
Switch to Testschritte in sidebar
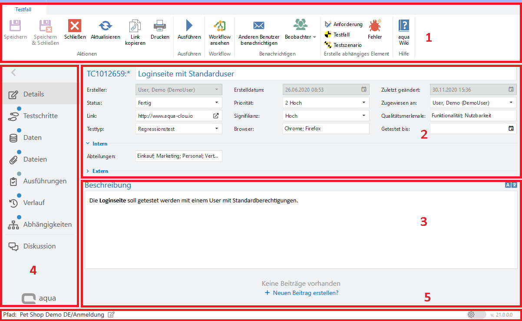click(x=40, y=116)
